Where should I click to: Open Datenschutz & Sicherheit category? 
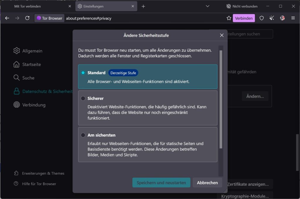pos(43,91)
